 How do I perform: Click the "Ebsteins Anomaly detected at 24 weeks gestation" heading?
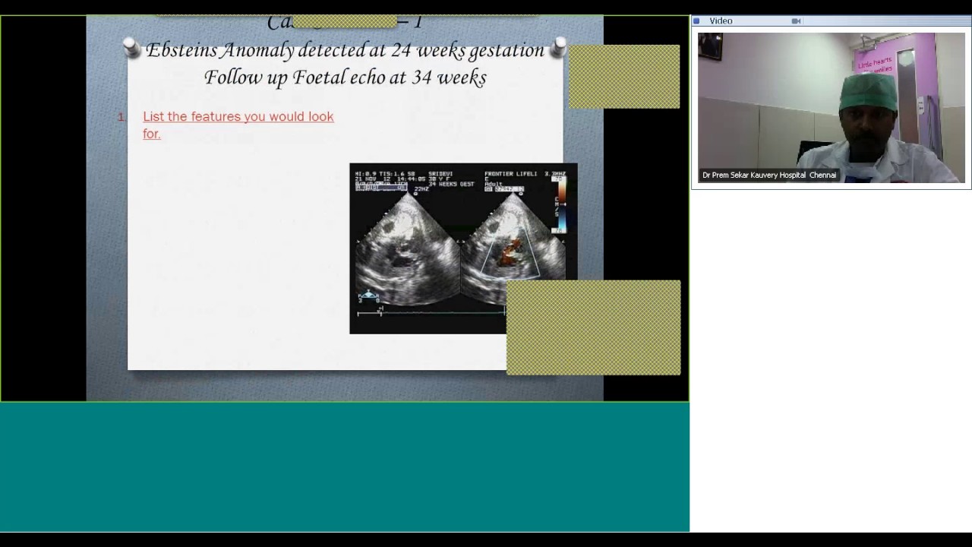346,50
